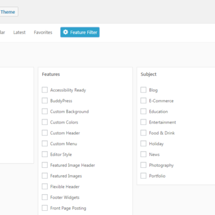The image size is (215, 215).
Task: Tick Featured Image Header checkbox
Action: pos(45,165)
